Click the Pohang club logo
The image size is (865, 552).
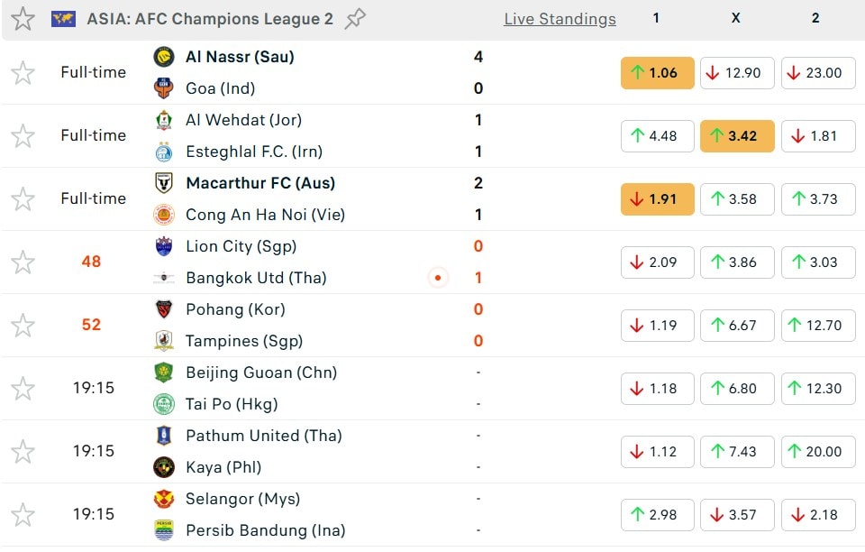[x=163, y=309]
